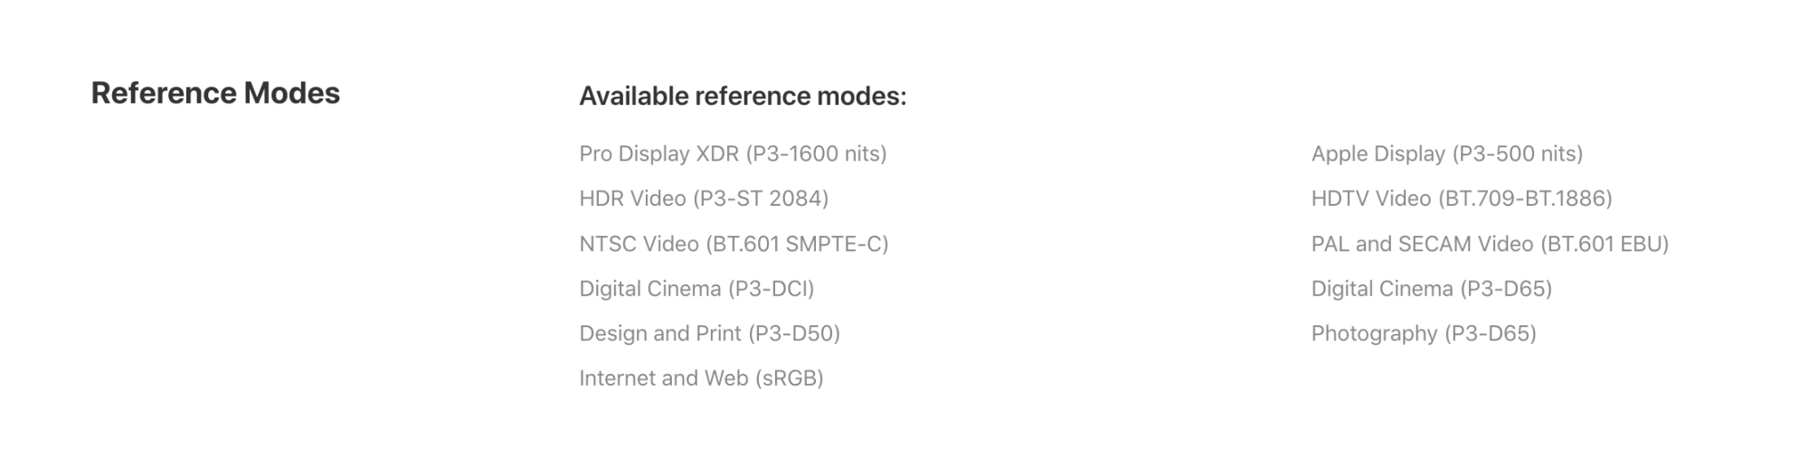Viewport: 1809px width, 457px height.
Task: Select HDTV Video (BT.709-BT.1886) entry
Action: pos(1461,199)
